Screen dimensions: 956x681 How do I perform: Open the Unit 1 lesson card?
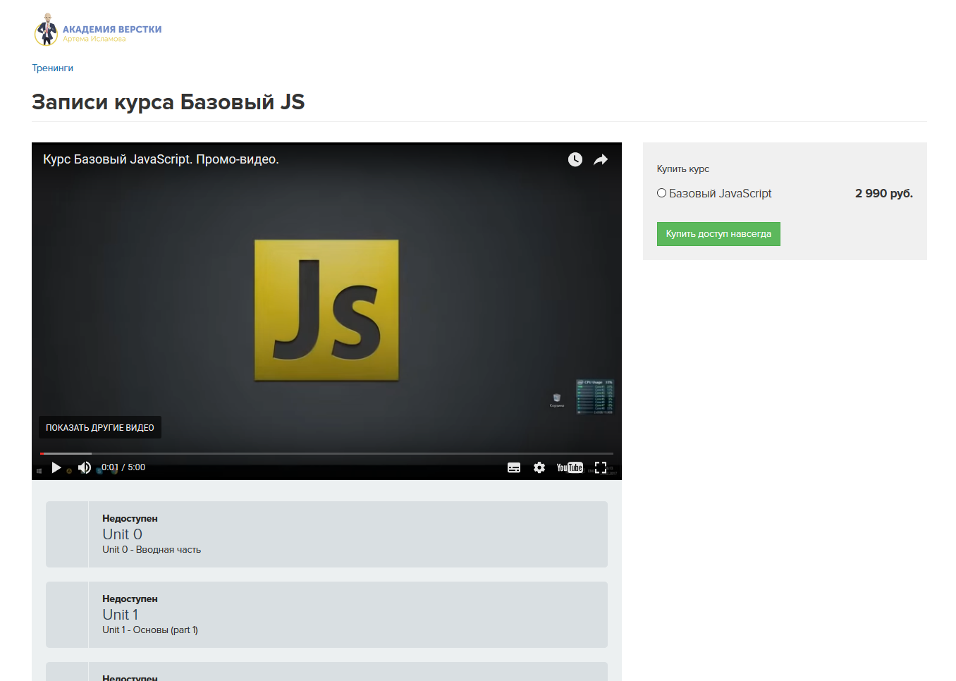(326, 615)
